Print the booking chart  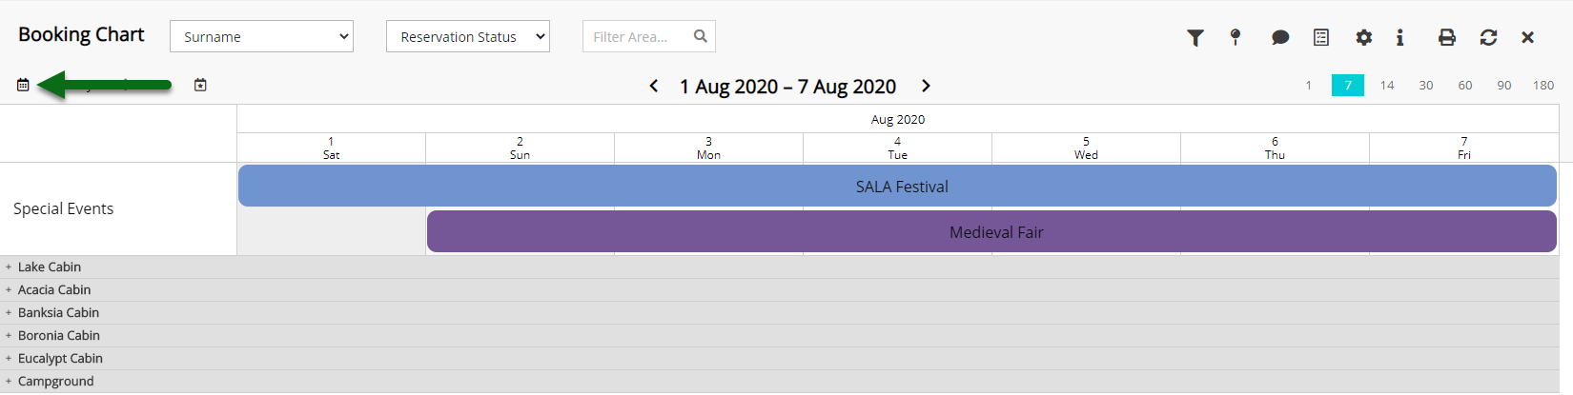(1447, 37)
